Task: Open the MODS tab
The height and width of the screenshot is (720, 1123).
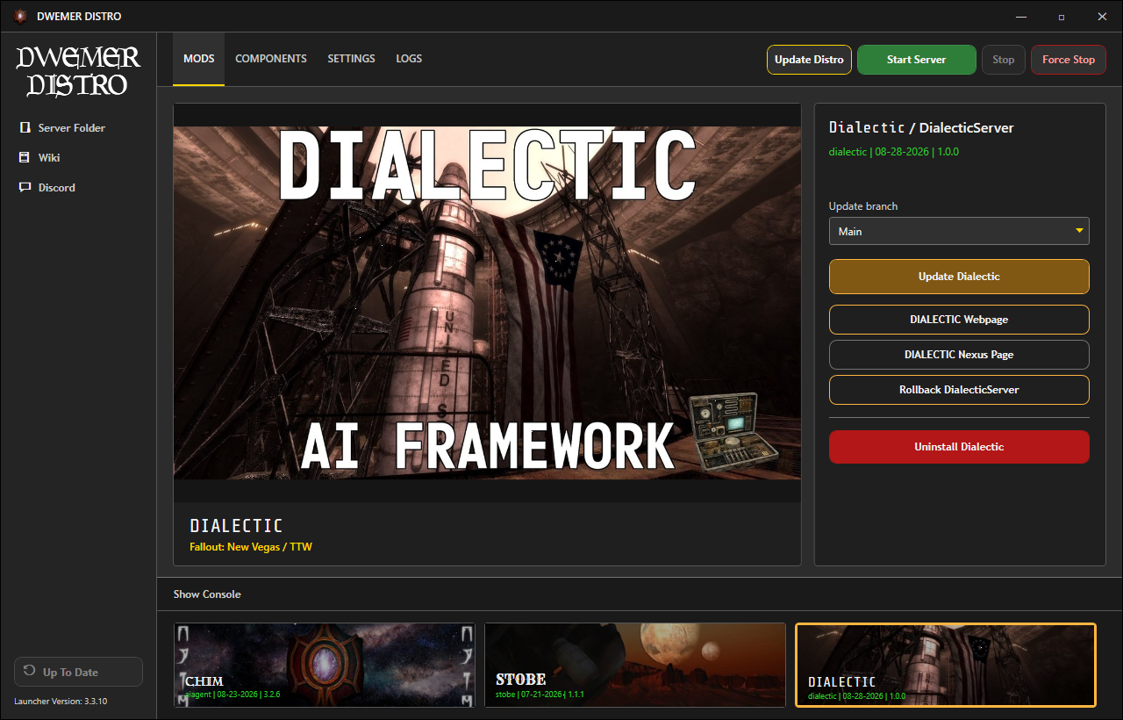Action: tap(198, 59)
